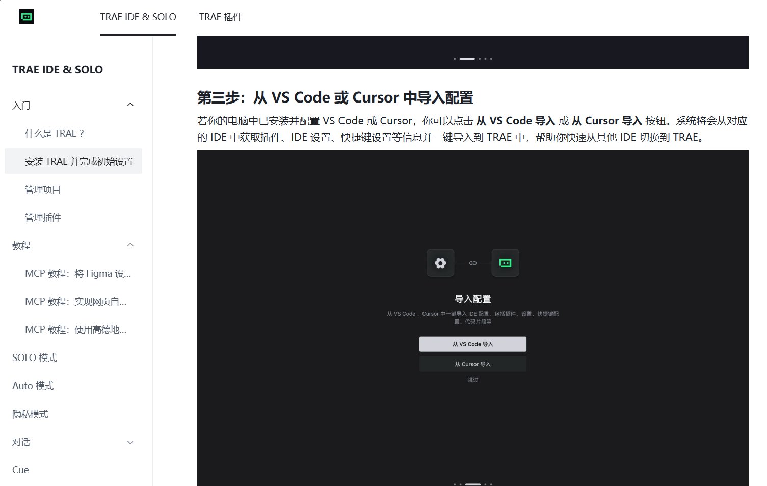Click the 教程 section label
The image size is (767, 486).
pos(21,246)
